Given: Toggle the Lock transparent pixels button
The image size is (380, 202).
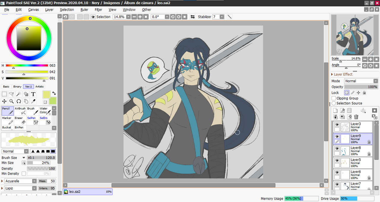Looking at the screenshot, I should [347, 93].
